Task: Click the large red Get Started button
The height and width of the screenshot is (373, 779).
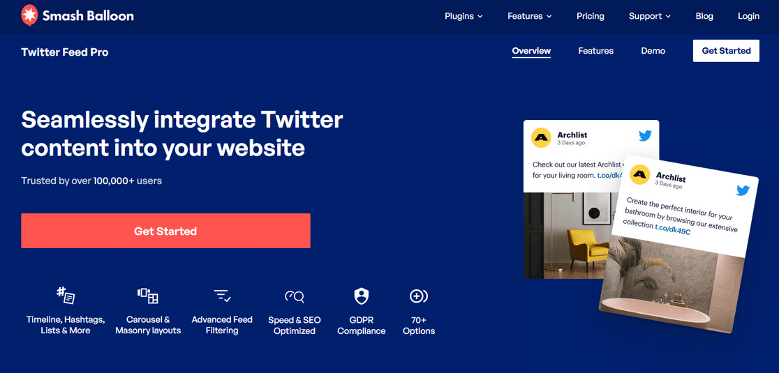Action: coord(165,231)
